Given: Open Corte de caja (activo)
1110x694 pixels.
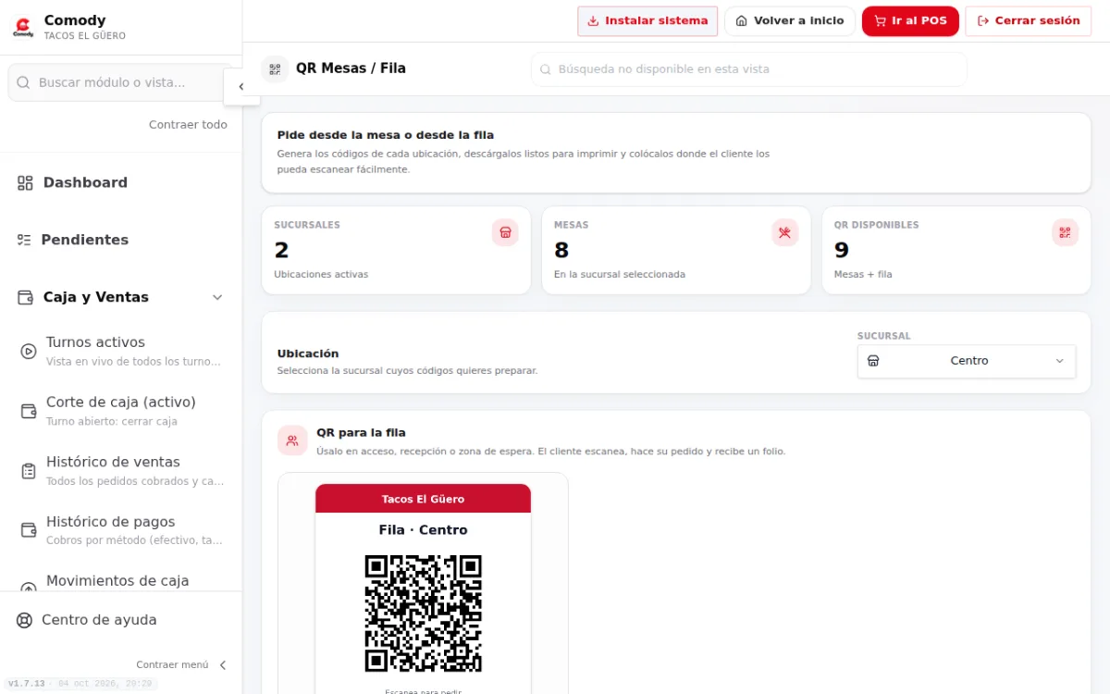Looking at the screenshot, I should coord(121,411).
